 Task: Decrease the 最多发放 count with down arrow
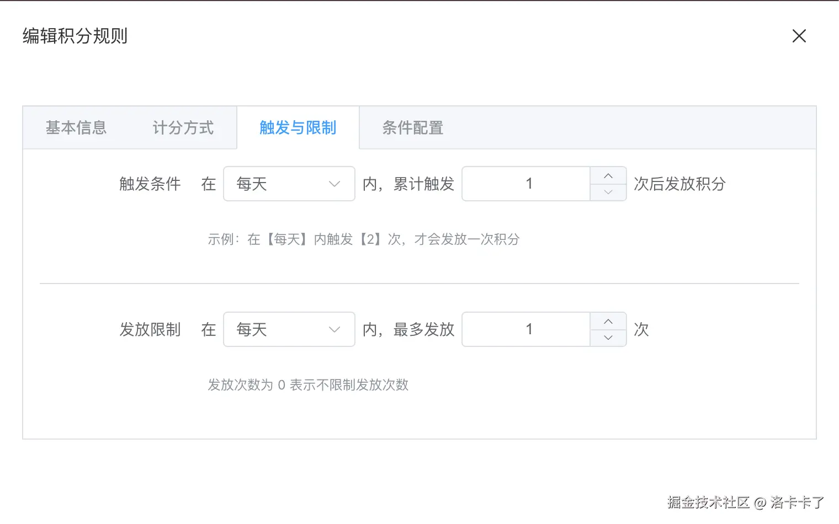pyautogui.click(x=608, y=338)
